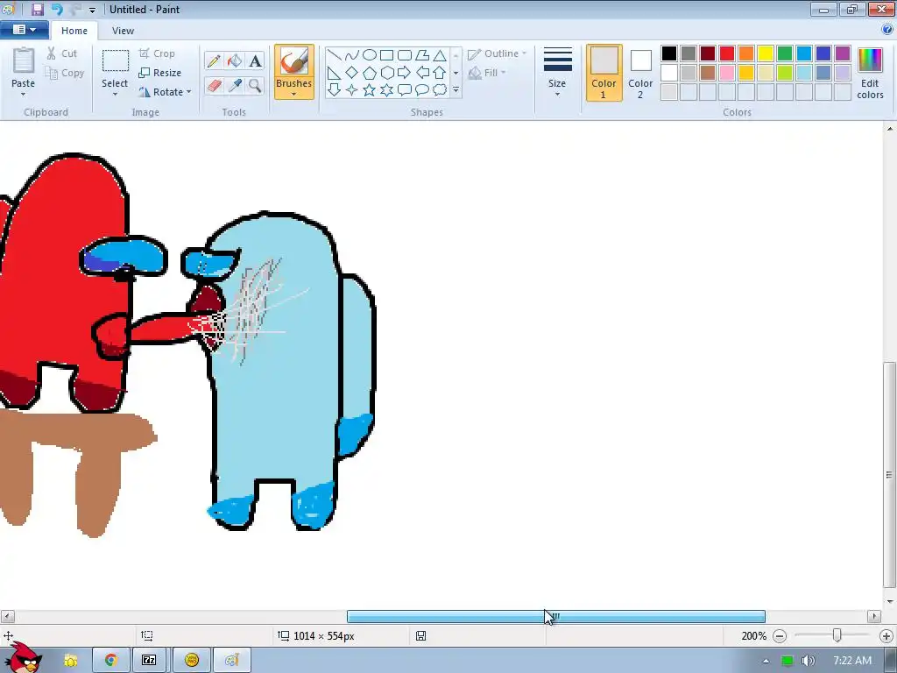Choose the Diamond shape
The height and width of the screenshot is (673, 897).
tap(352, 73)
